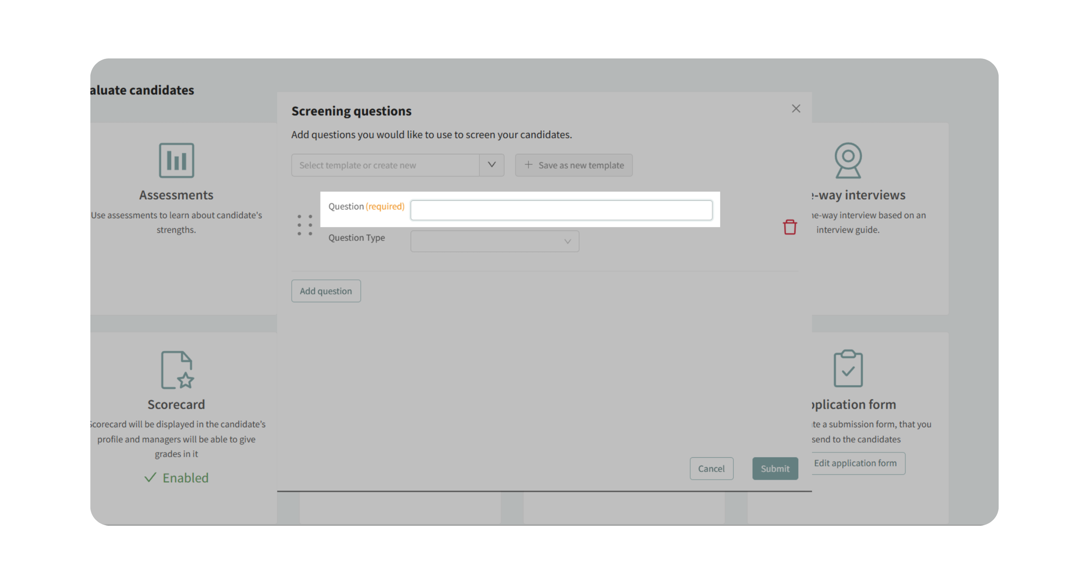Click the Assessments bar chart icon

click(176, 160)
